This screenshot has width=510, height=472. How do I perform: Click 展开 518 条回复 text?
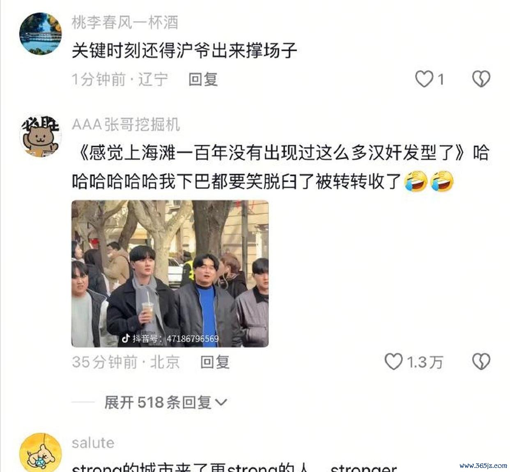pyautogui.click(x=158, y=402)
